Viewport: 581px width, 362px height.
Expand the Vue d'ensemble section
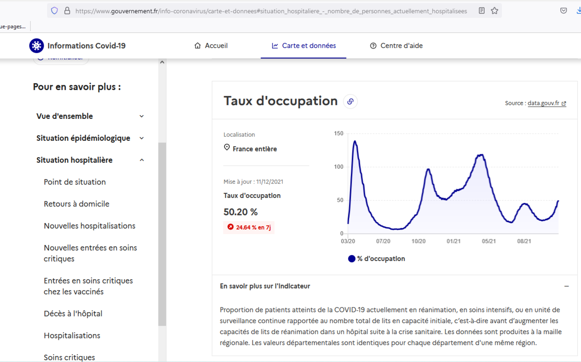coord(142,116)
